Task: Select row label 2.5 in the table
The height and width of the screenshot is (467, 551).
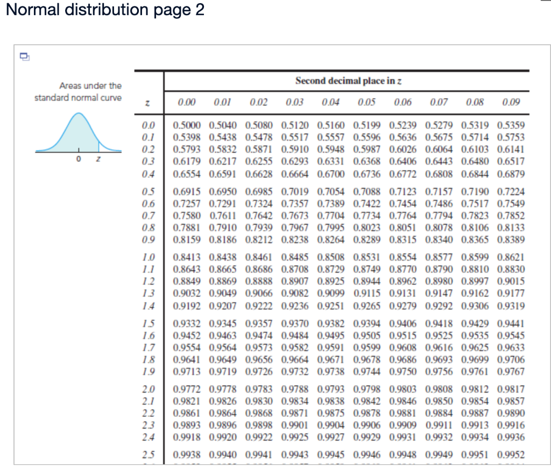Action: 149,454
